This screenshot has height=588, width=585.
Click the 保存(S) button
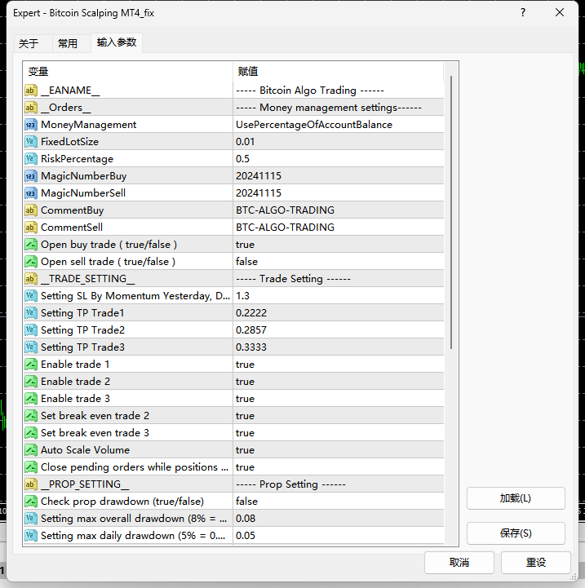click(516, 533)
